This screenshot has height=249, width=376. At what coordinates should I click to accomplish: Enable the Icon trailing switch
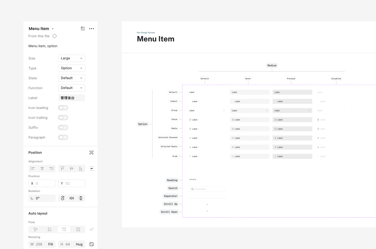pos(63,117)
